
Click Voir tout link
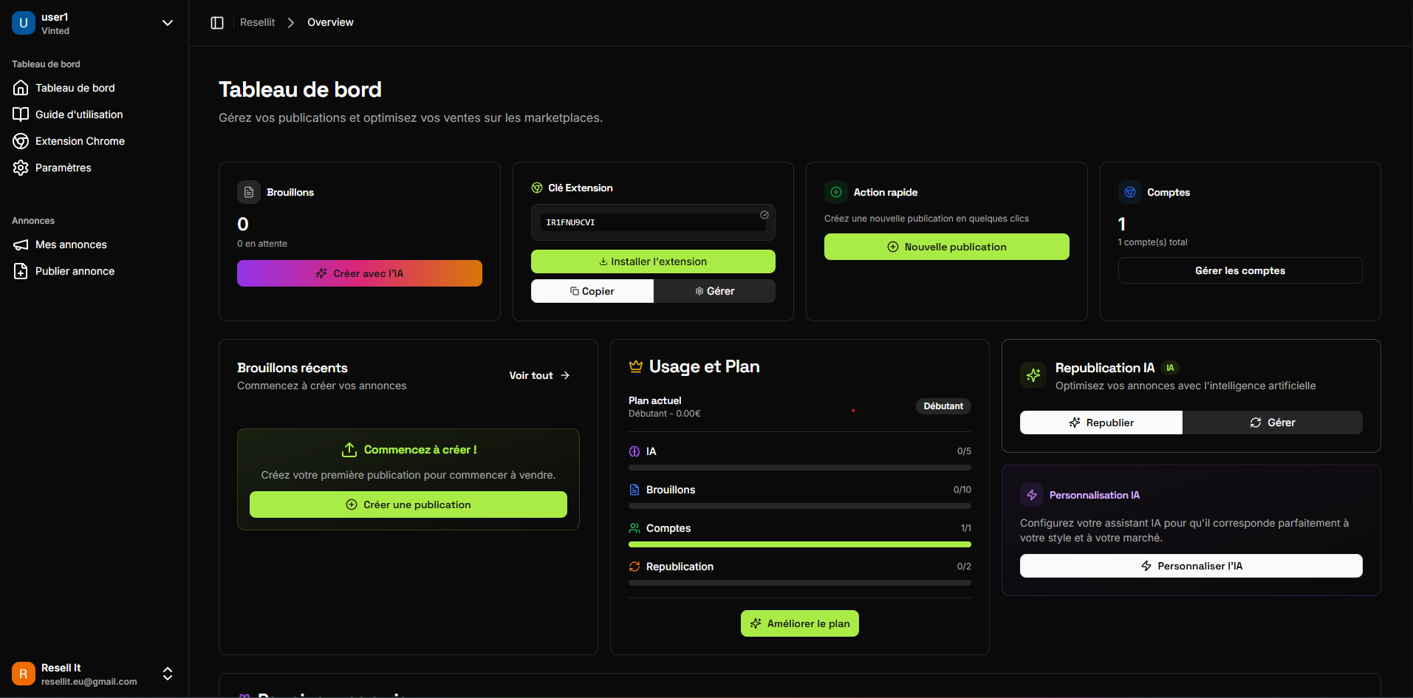click(539, 375)
